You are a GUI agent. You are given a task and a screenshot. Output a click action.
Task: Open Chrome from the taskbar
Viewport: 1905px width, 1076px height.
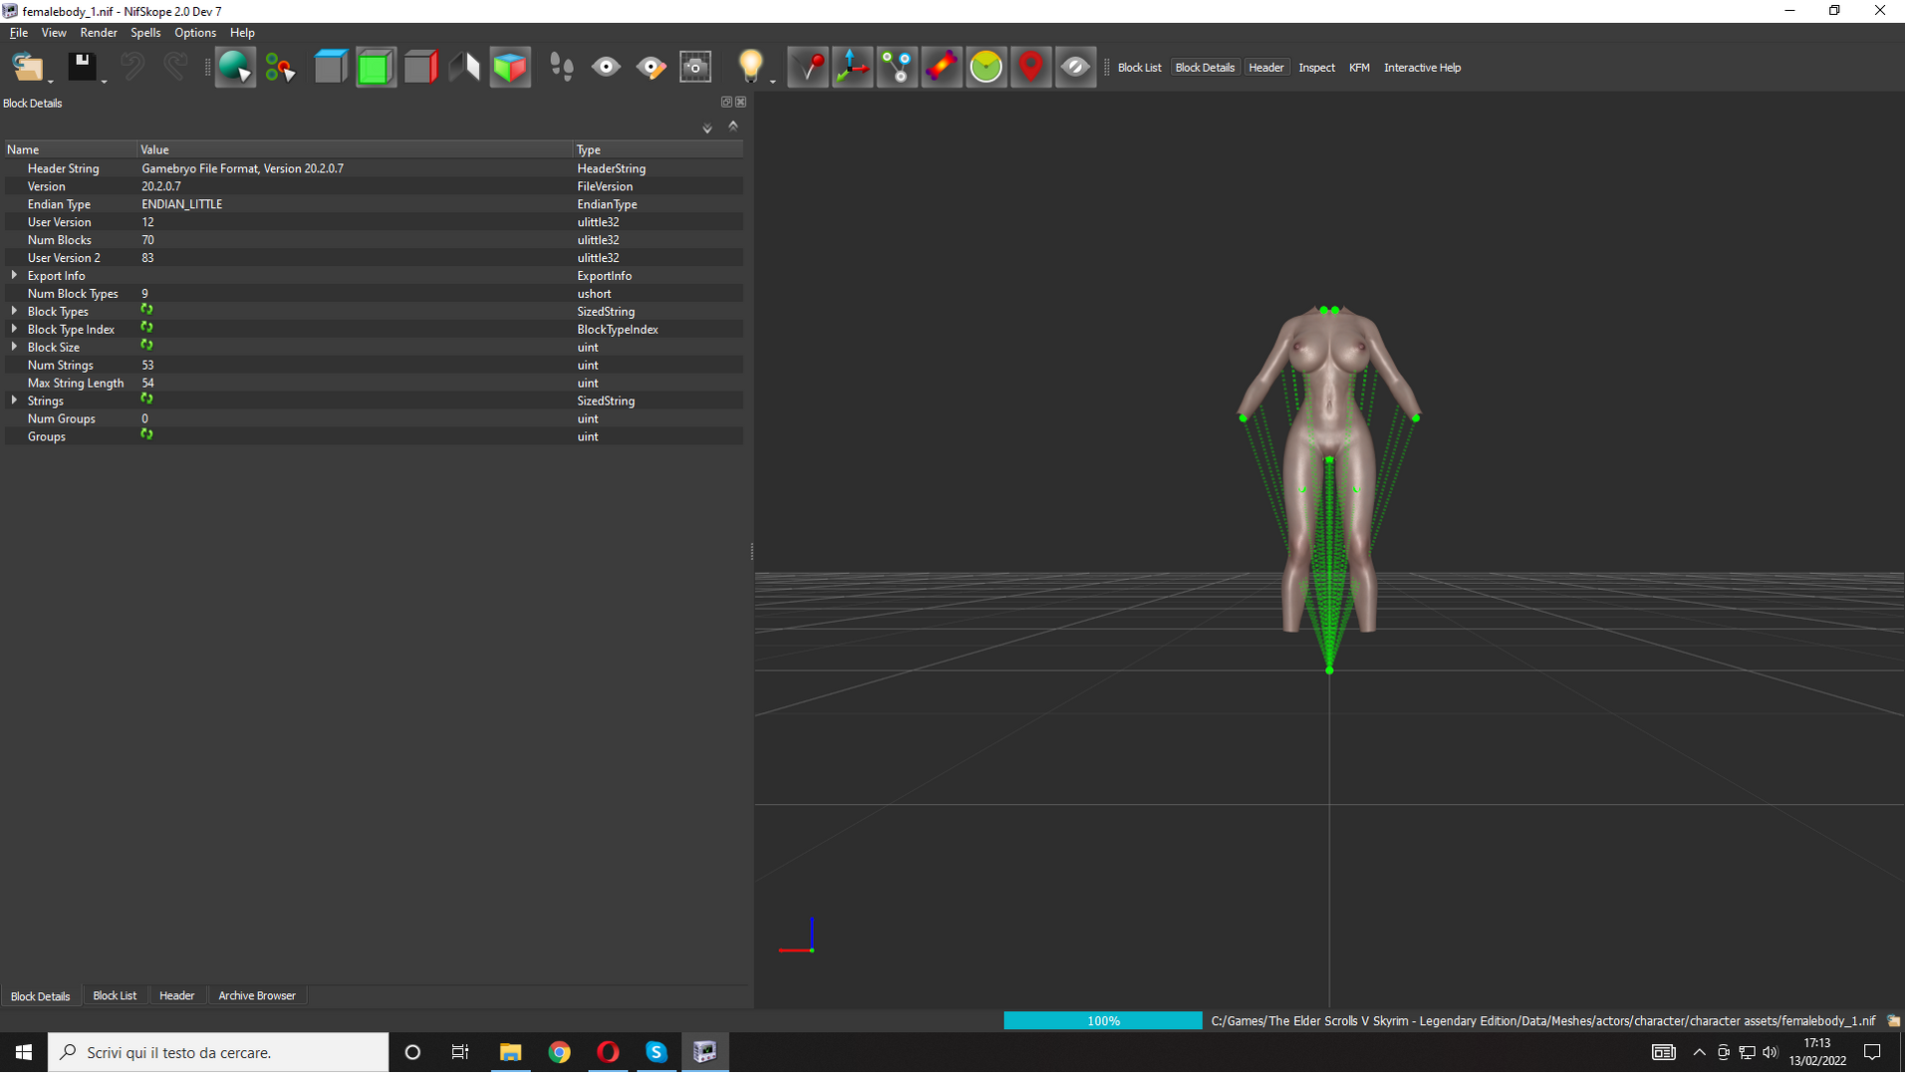point(559,1052)
